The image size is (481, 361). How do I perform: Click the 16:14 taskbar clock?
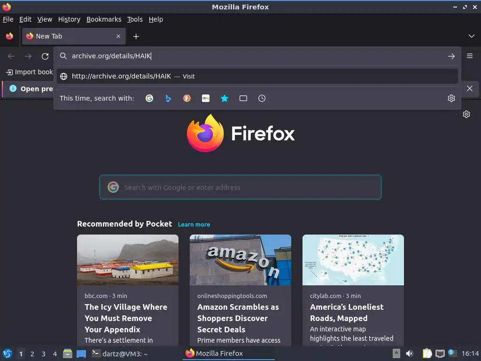click(470, 354)
